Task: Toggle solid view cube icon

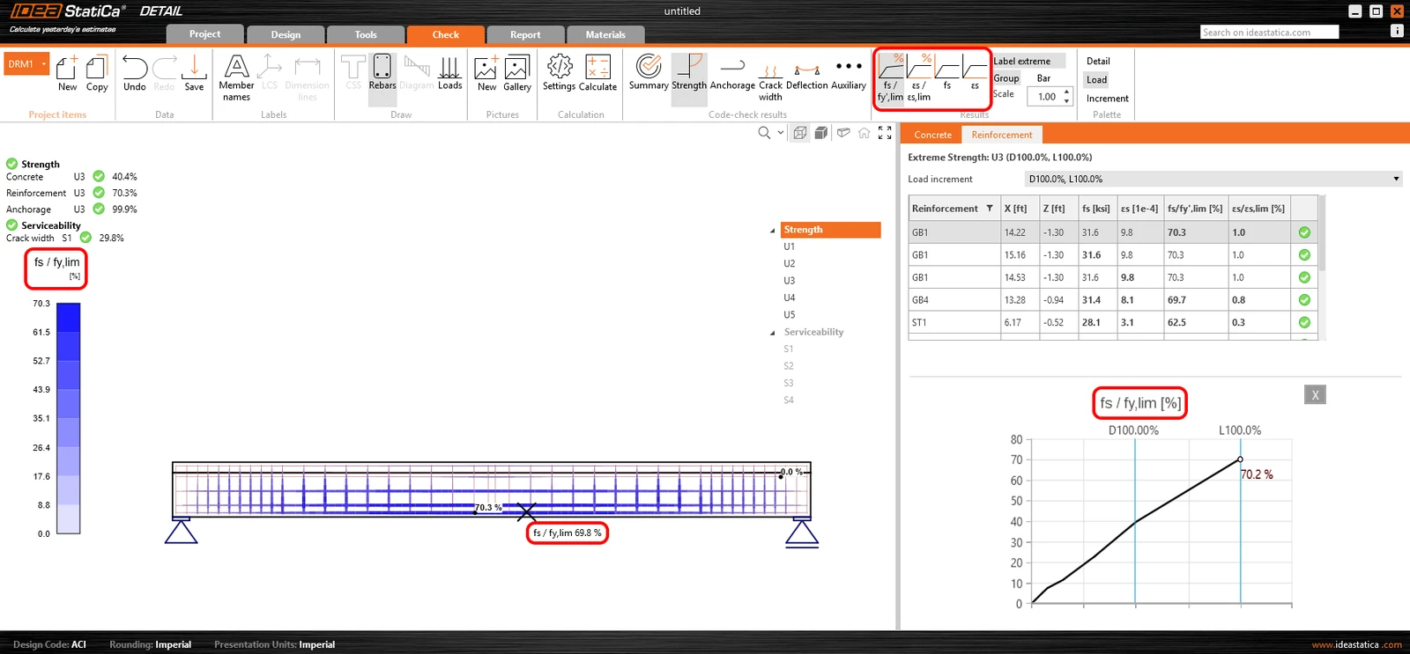Action: coord(820,133)
